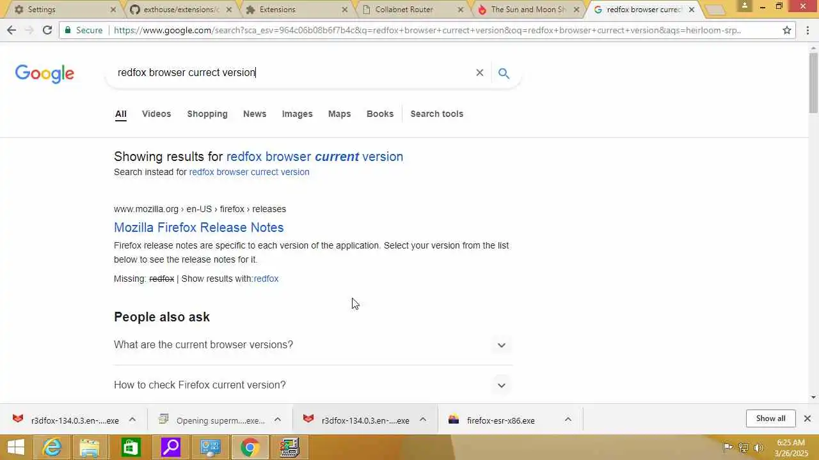
Task: Dismiss the downloads bar with X
Action: tap(807, 418)
